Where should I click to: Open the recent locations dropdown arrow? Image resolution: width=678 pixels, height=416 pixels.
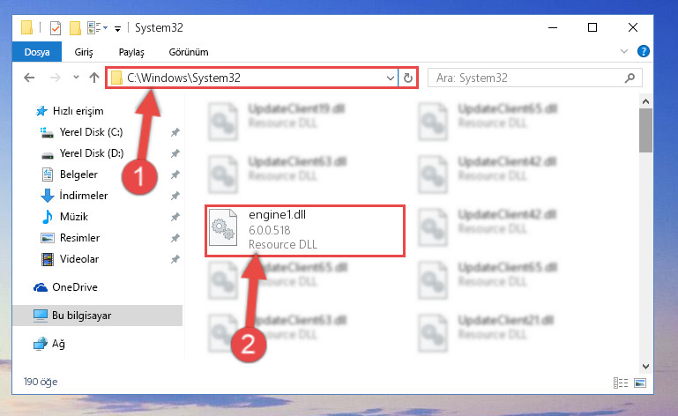[76, 78]
